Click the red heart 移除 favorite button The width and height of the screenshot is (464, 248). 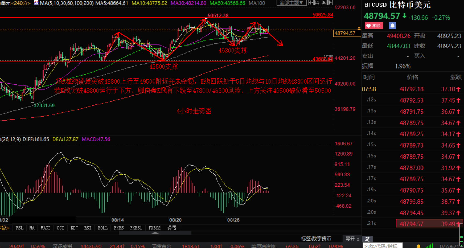pos(374,26)
